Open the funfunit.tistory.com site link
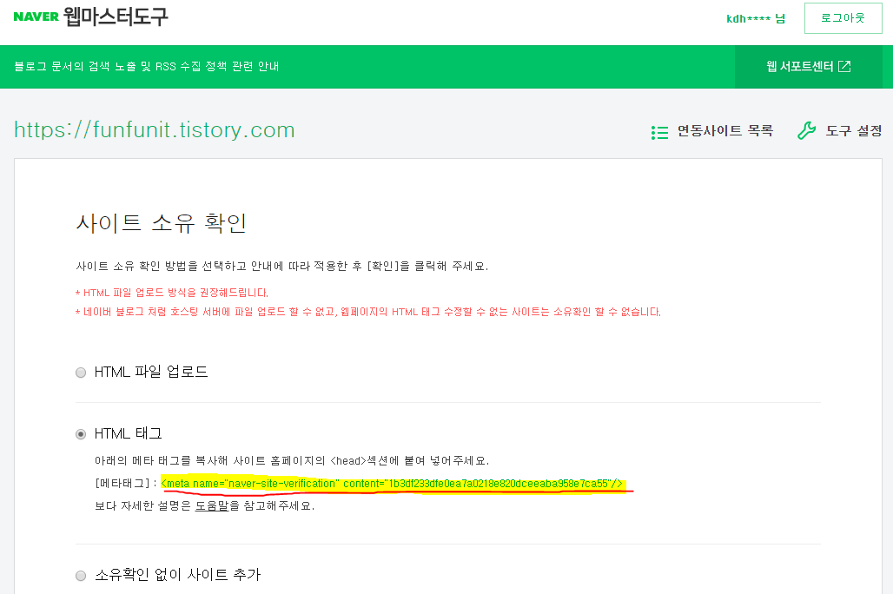The height and width of the screenshot is (594, 893). 155,130
